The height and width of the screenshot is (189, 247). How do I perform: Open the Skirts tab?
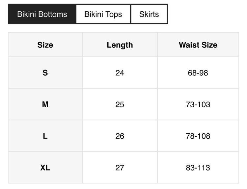(149, 14)
